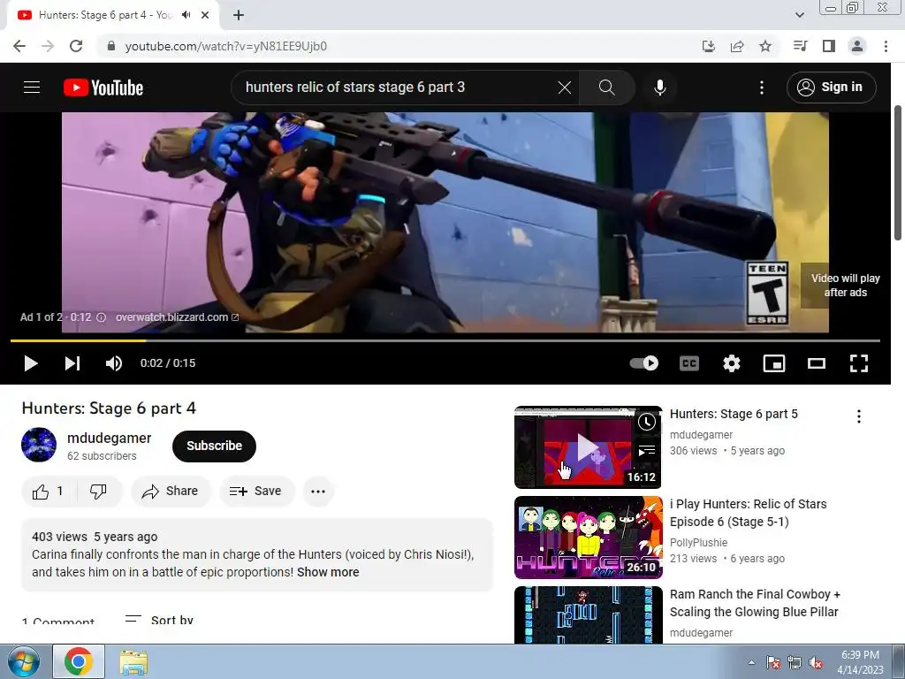Save the video to a playlist
This screenshot has height=679, width=905.
[256, 492]
